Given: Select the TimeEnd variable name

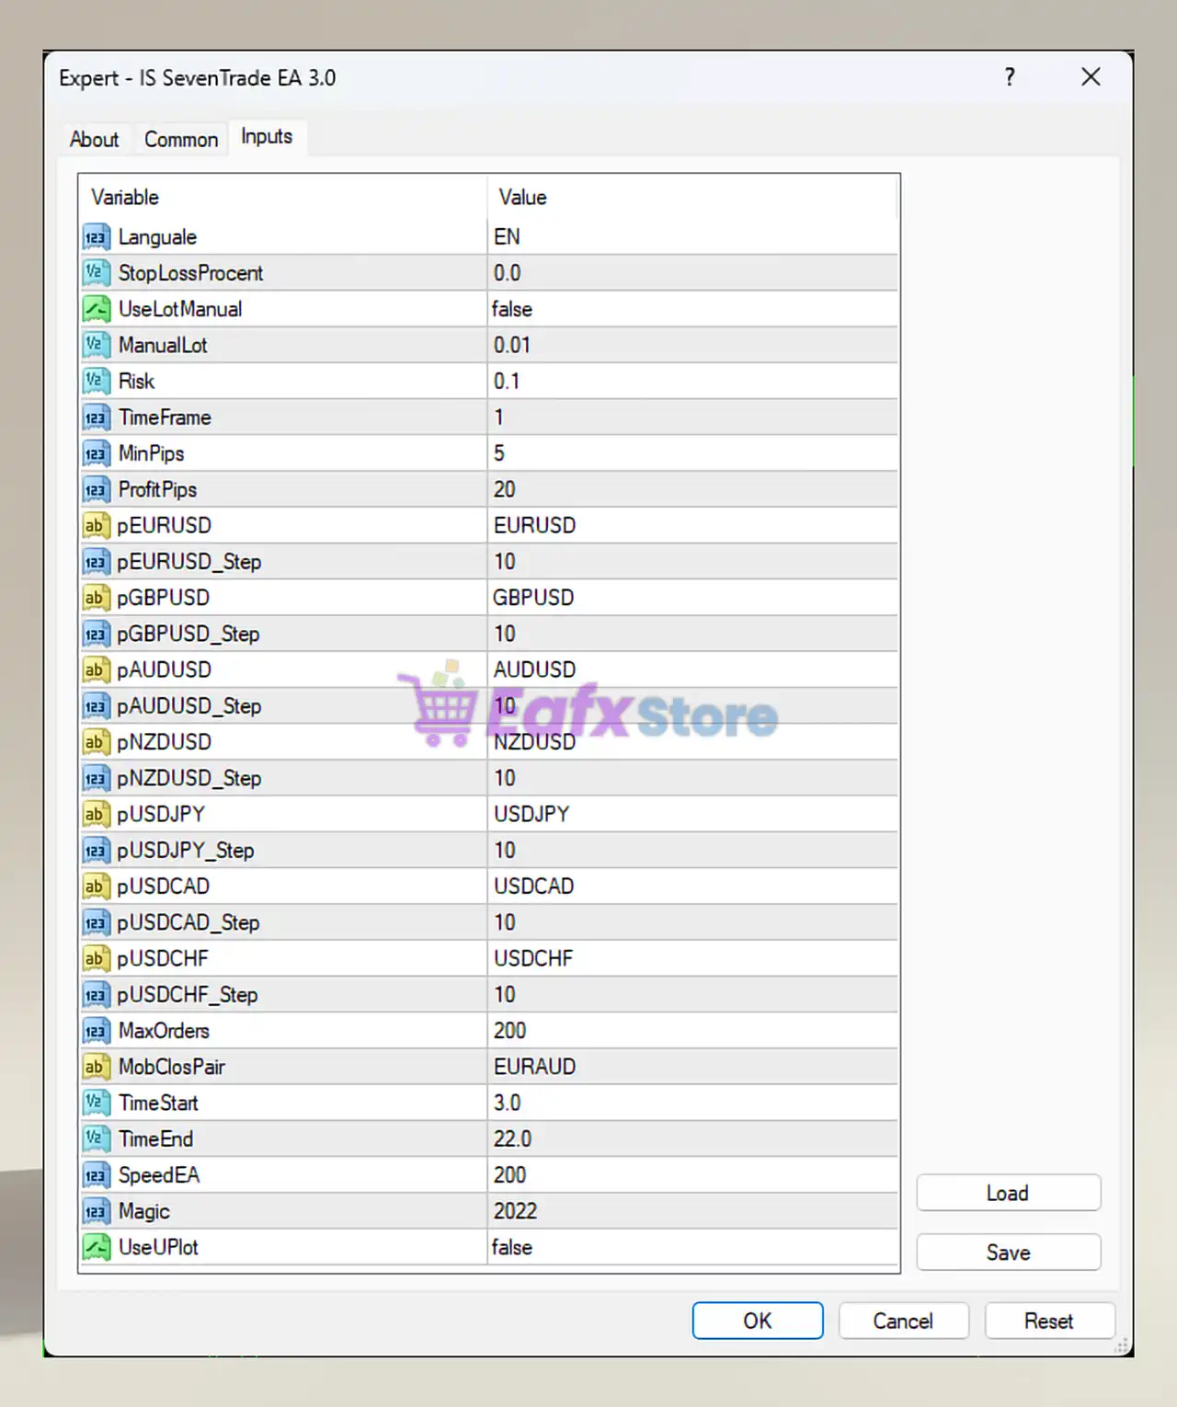Looking at the screenshot, I should pyautogui.click(x=155, y=1139).
